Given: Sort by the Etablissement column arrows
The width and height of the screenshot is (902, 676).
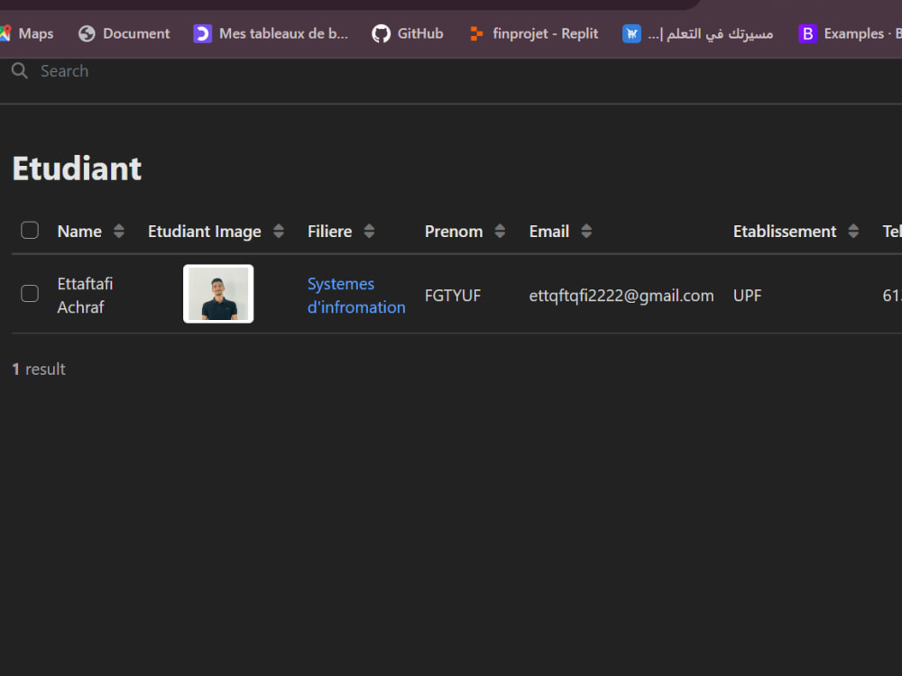Looking at the screenshot, I should point(853,231).
